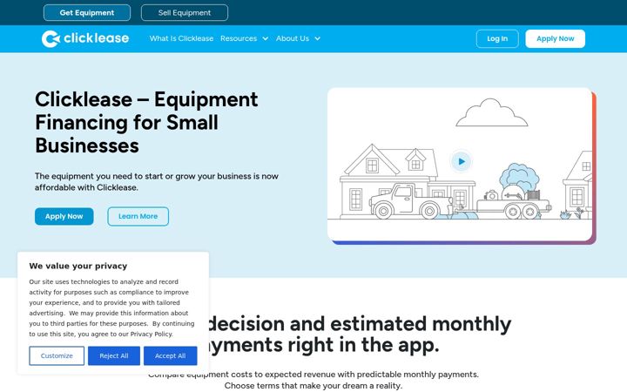Click the Apply Now button under the hero text
This screenshot has width=627, height=392.
click(64, 216)
